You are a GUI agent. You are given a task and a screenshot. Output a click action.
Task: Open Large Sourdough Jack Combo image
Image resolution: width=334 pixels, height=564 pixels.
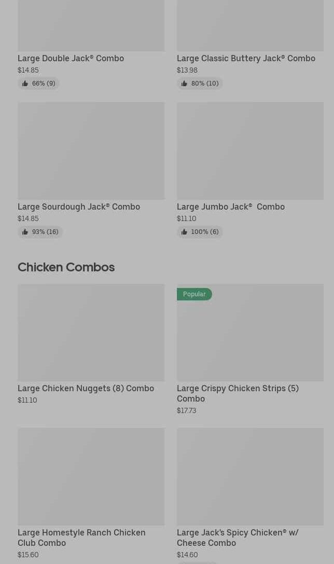(91, 150)
